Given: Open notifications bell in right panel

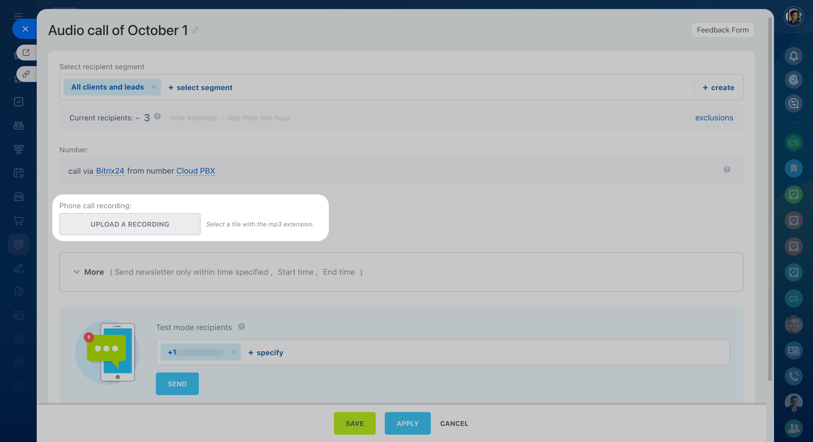Looking at the screenshot, I should pyautogui.click(x=793, y=56).
